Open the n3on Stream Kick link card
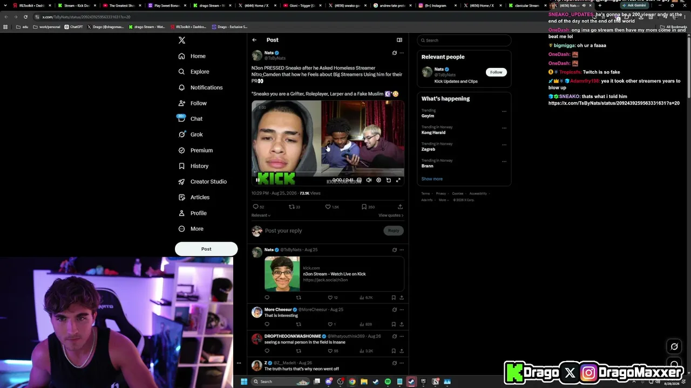Image resolution: width=691 pixels, height=388 pixels. (334, 274)
